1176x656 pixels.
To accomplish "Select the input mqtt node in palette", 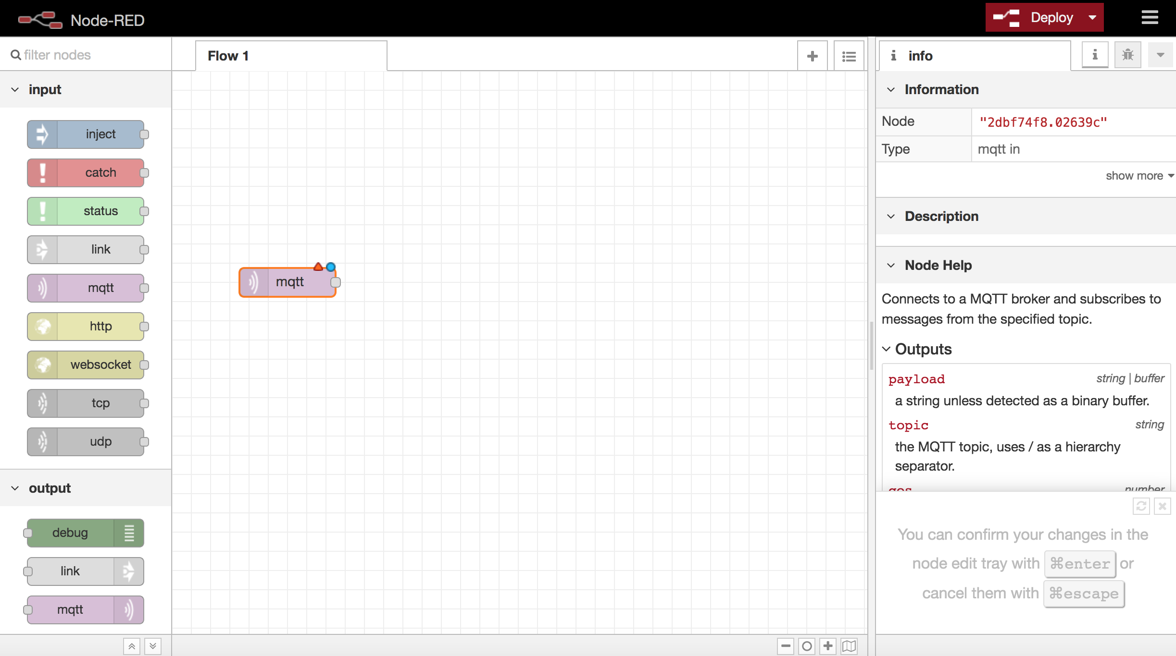I will click(x=86, y=288).
